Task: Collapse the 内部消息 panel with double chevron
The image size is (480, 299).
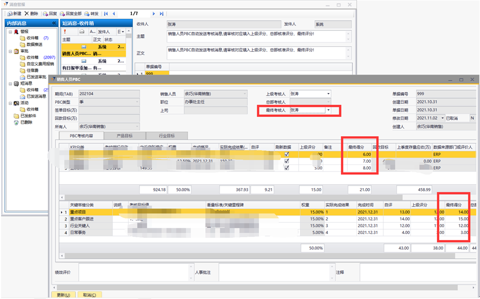Action: [x=54, y=23]
